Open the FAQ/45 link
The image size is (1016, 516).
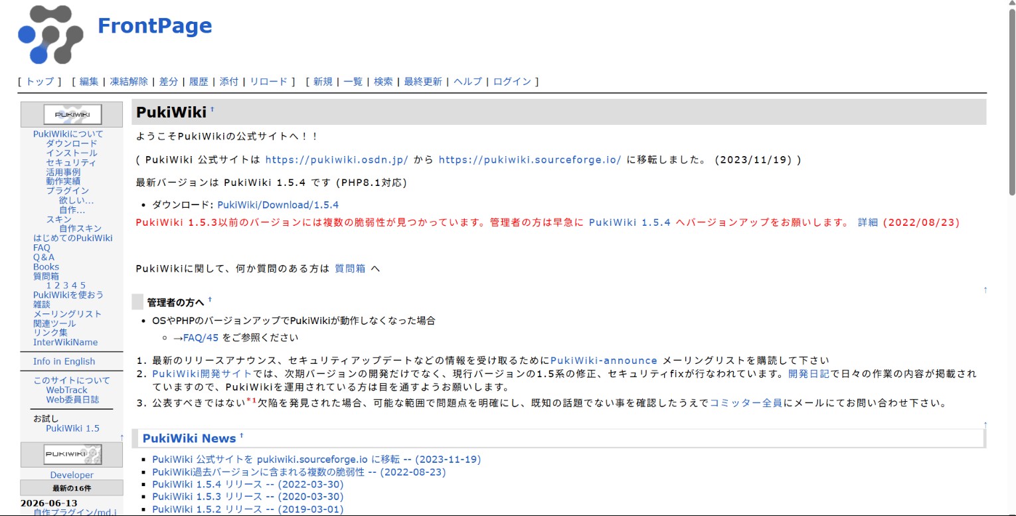coord(201,337)
